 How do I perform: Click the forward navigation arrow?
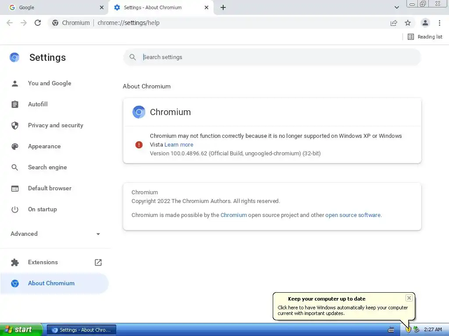pyautogui.click(x=24, y=23)
